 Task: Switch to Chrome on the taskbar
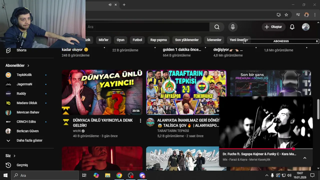click(119, 175)
